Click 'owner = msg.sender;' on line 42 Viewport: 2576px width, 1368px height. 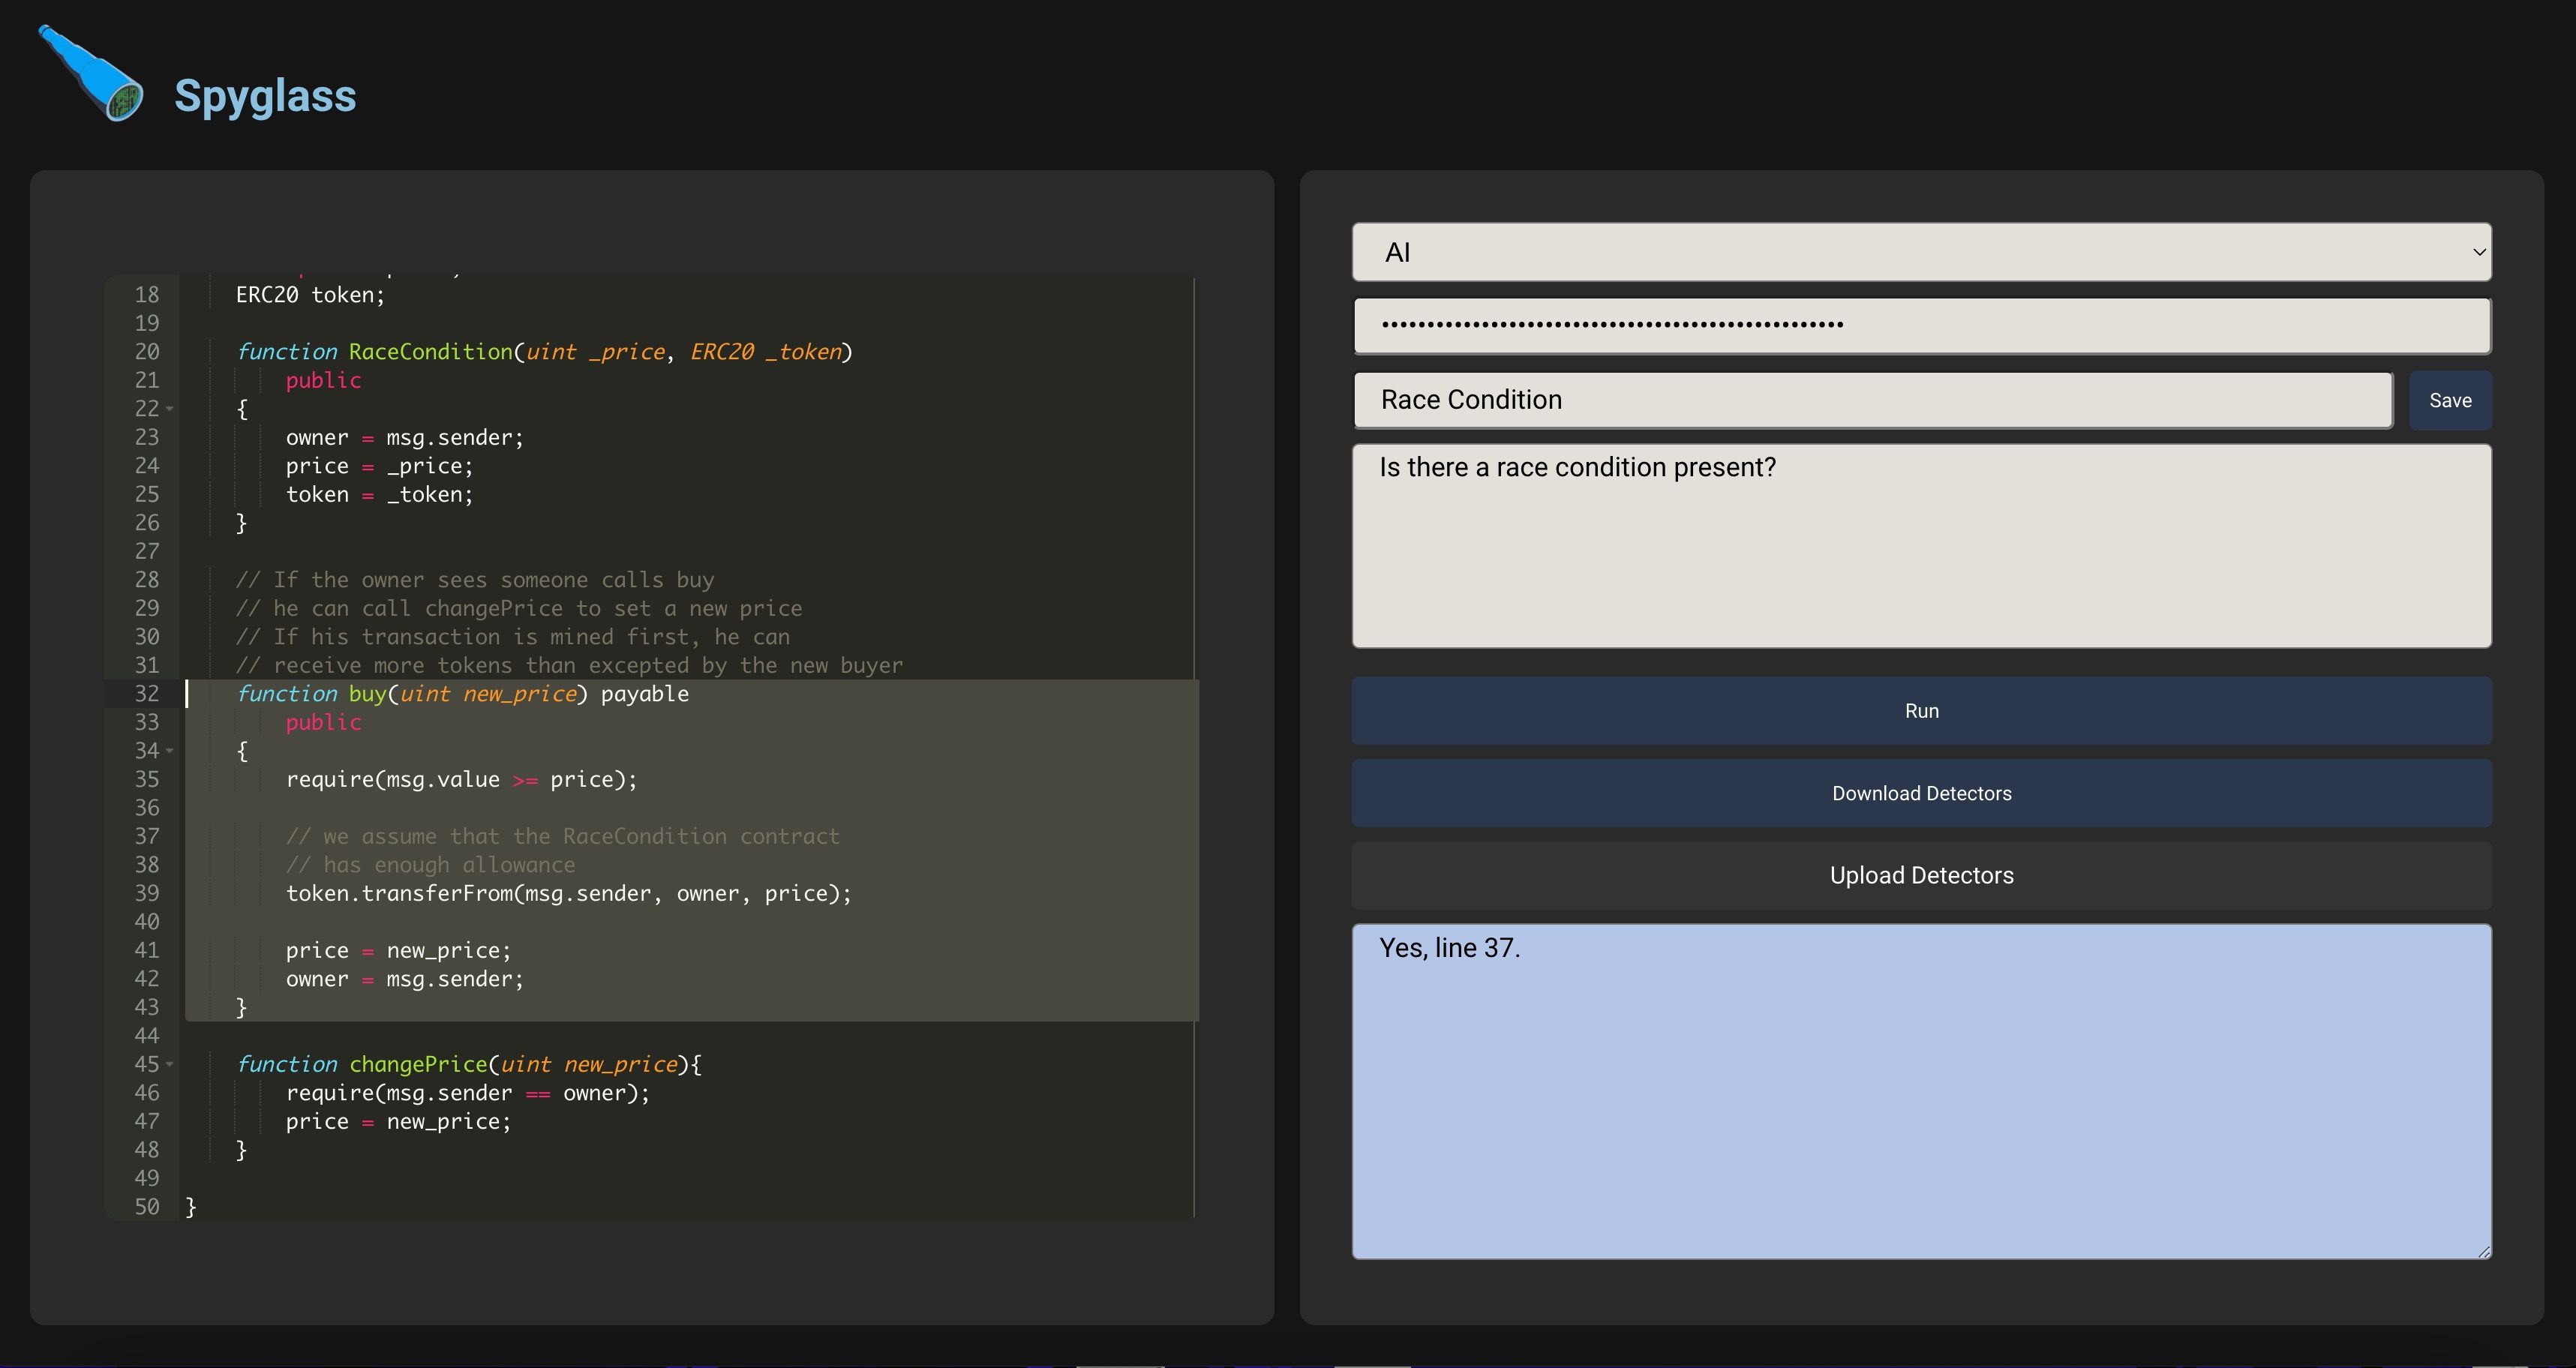coord(404,979)
